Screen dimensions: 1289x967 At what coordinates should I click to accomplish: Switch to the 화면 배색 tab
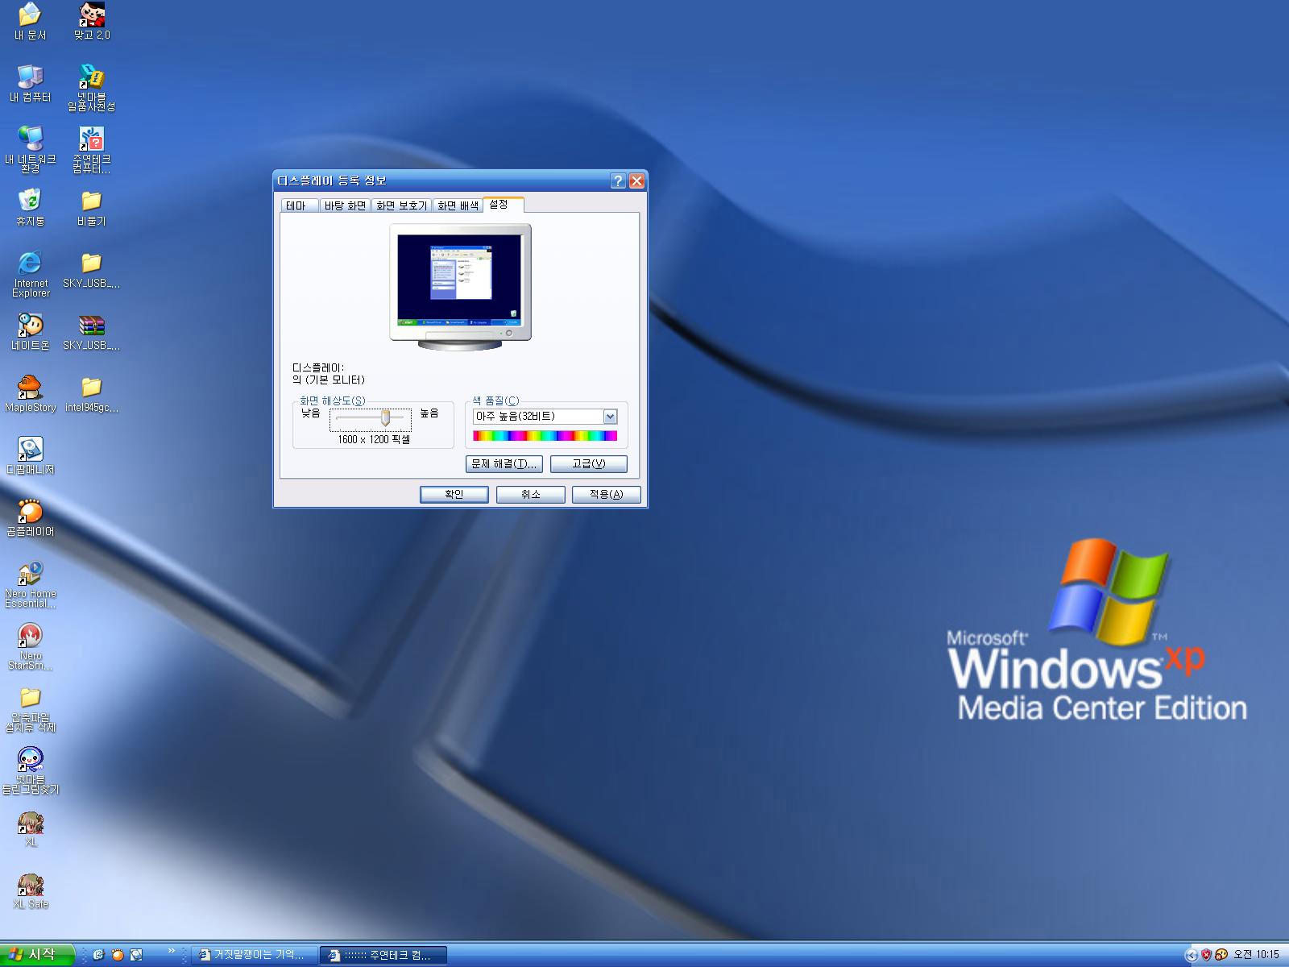pyautogui.click(x=458, y=205)
